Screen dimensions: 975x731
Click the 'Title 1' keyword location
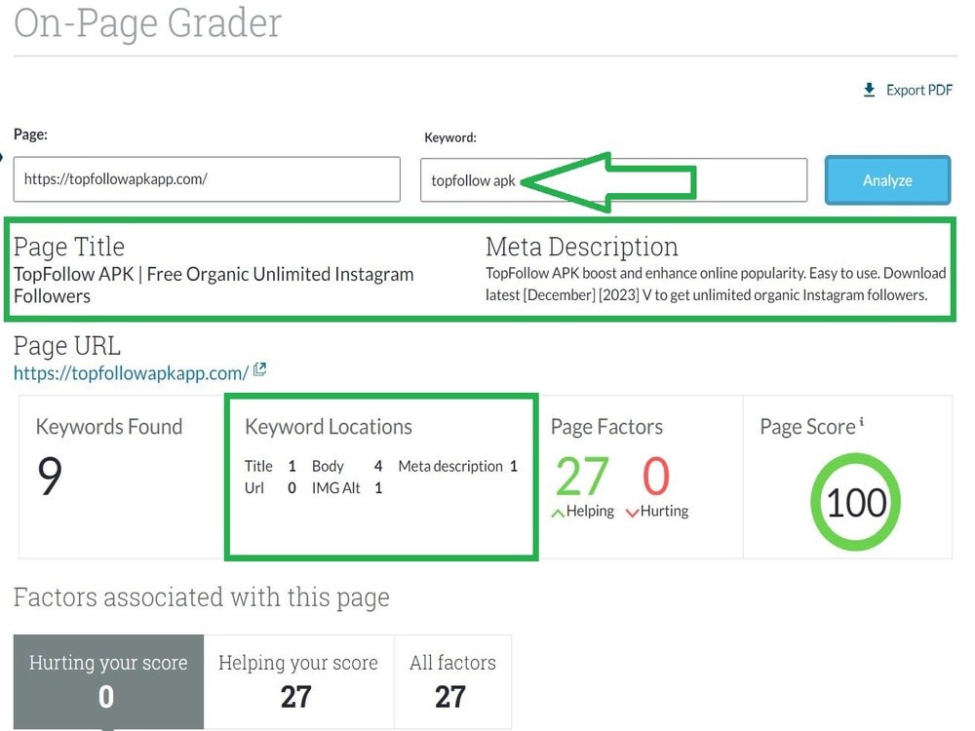tap(270, 466)
